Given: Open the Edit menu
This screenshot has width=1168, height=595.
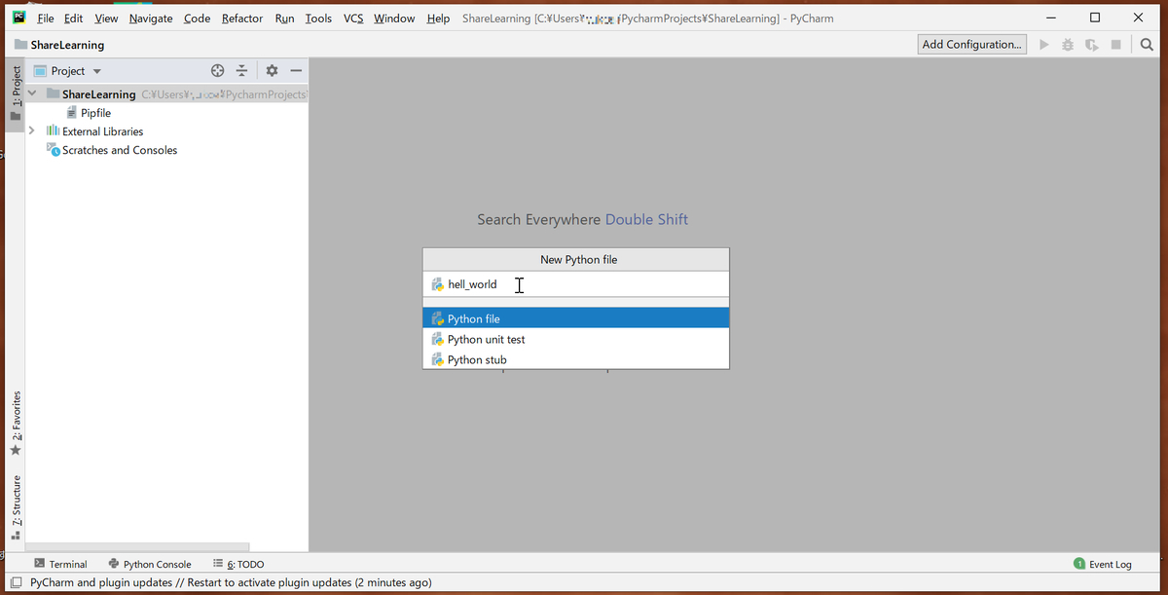Looking at the screenshot, I should (x=73, y=19).
